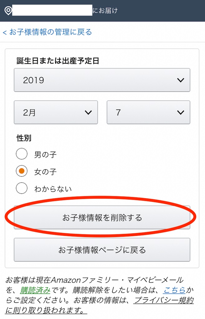Click the わからない label text
The width and height of the screenshot is (205, 319).
coord(53,189)
